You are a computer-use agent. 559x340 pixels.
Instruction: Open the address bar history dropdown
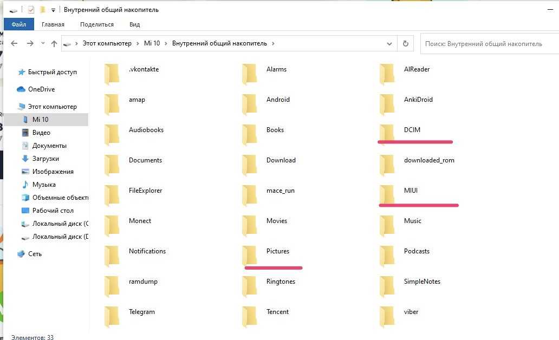(x=389, y=44)
